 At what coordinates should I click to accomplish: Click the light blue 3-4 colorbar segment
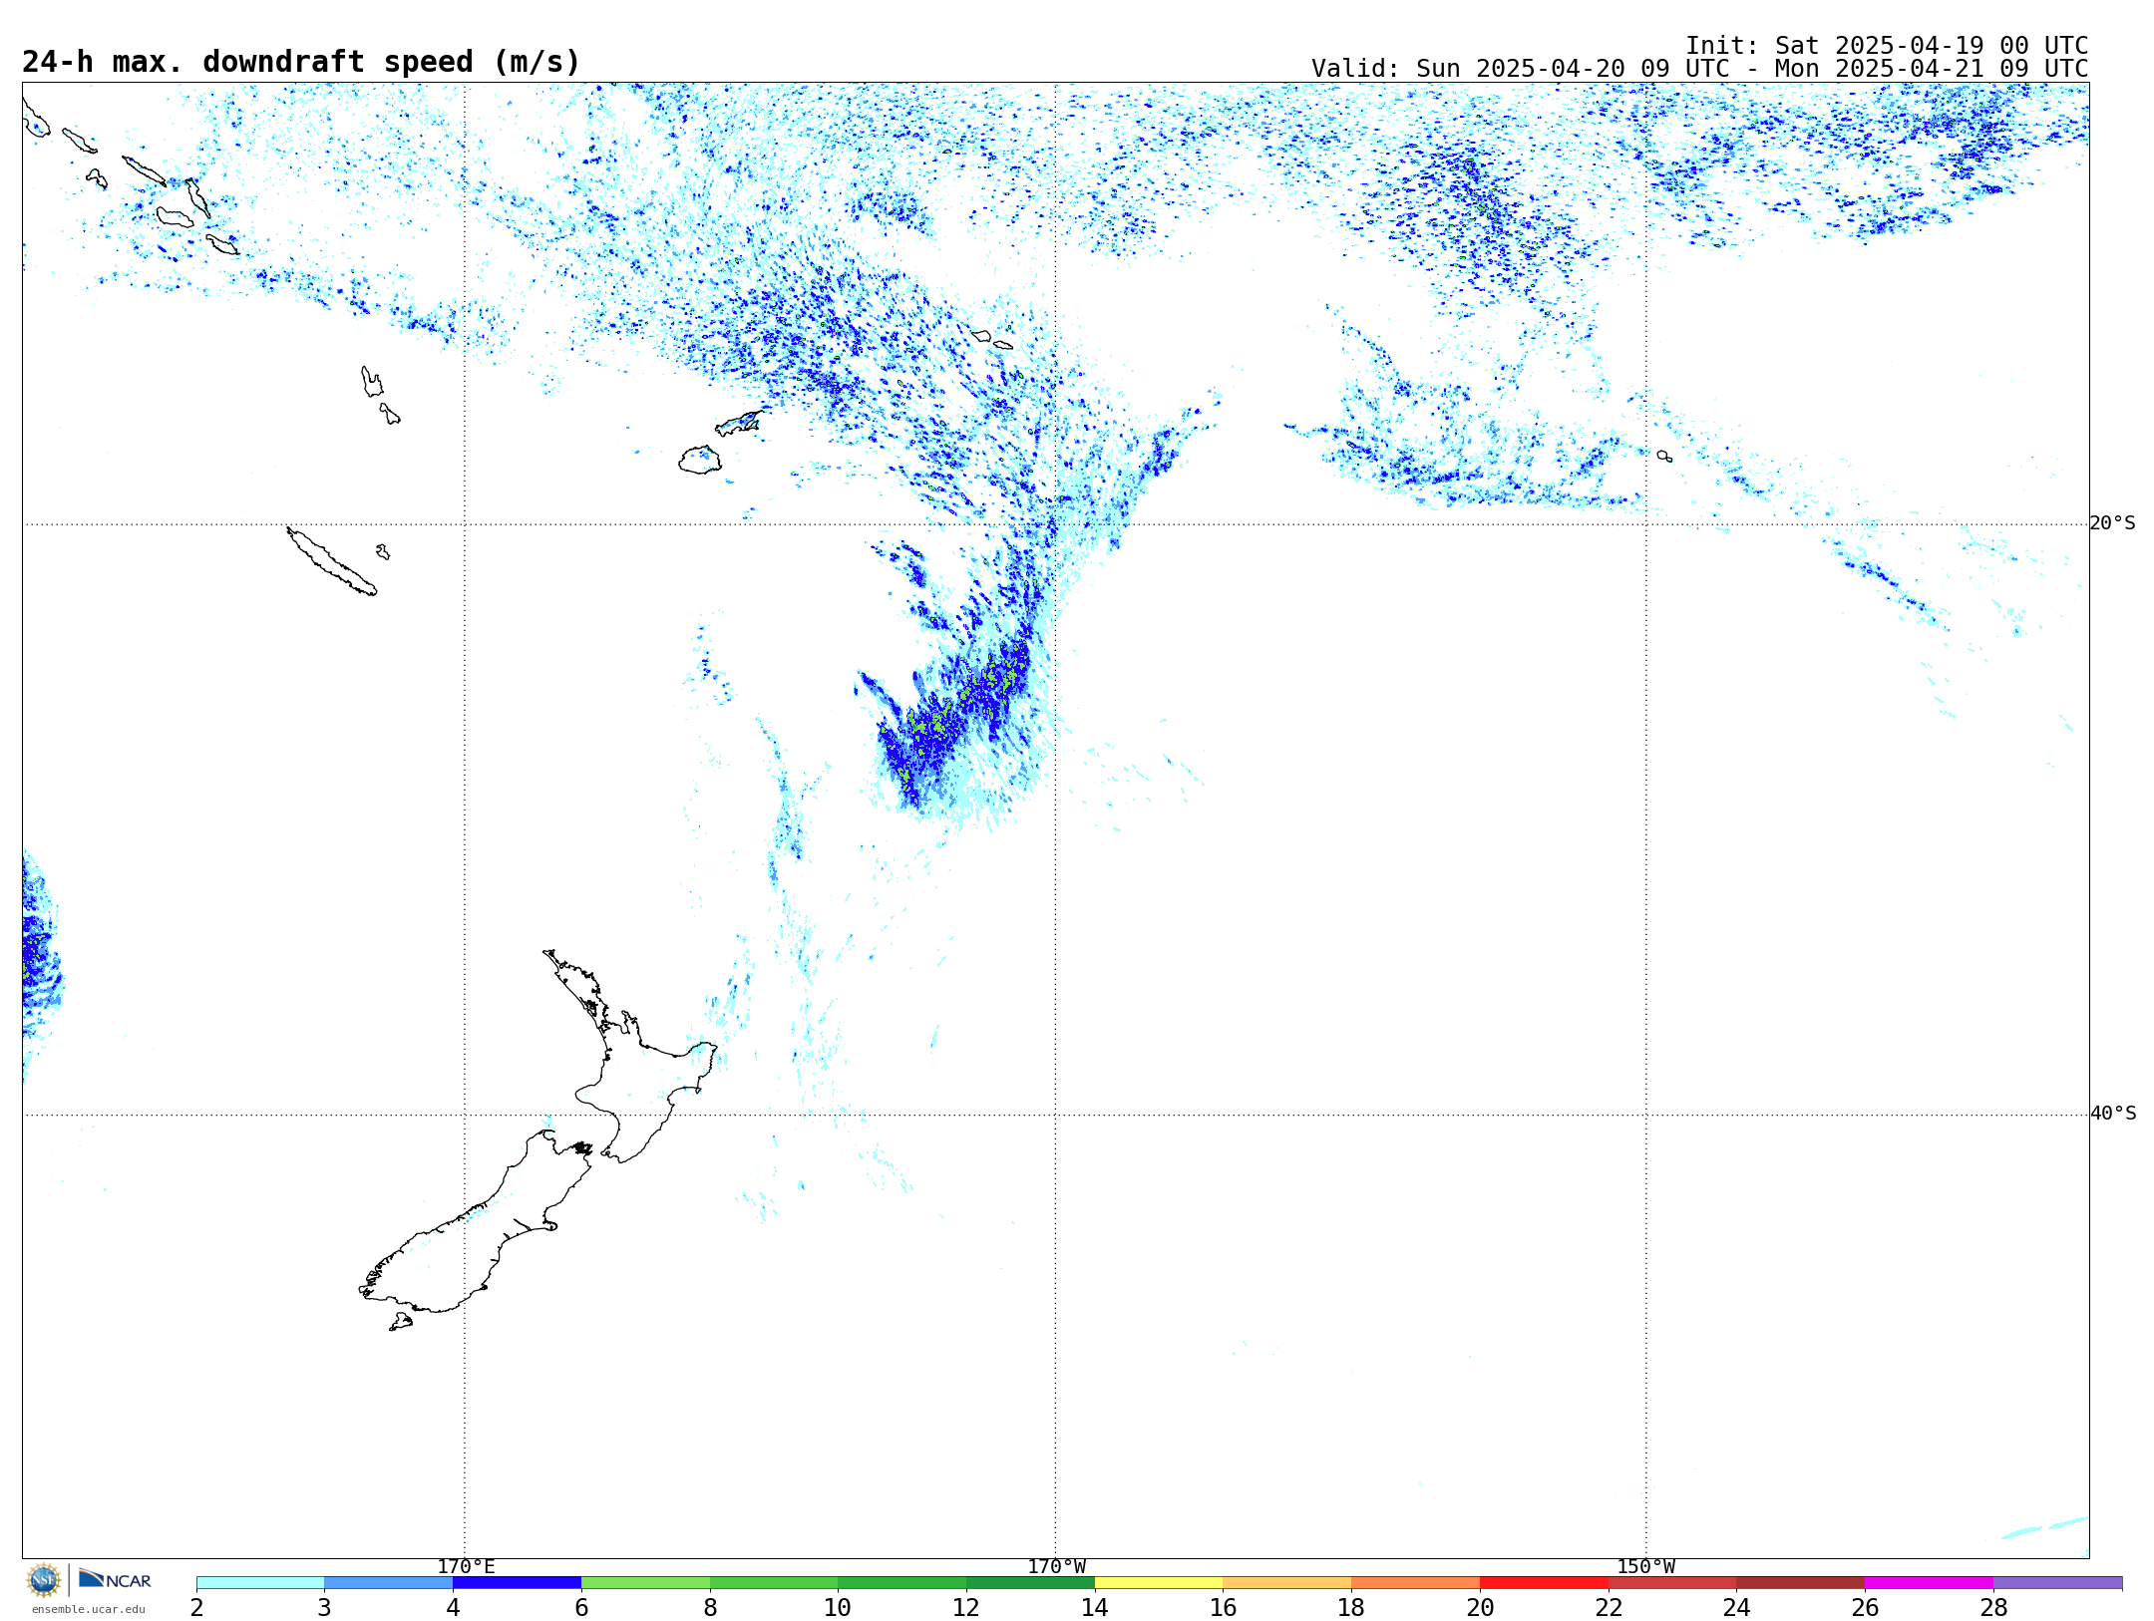tap(389, 1583)
